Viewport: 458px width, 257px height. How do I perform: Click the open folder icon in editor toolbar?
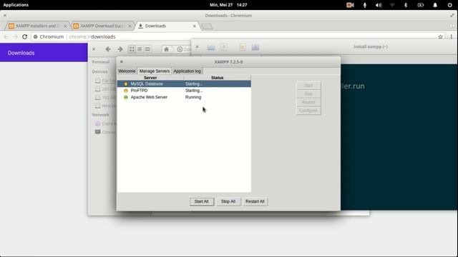[211, 47]
